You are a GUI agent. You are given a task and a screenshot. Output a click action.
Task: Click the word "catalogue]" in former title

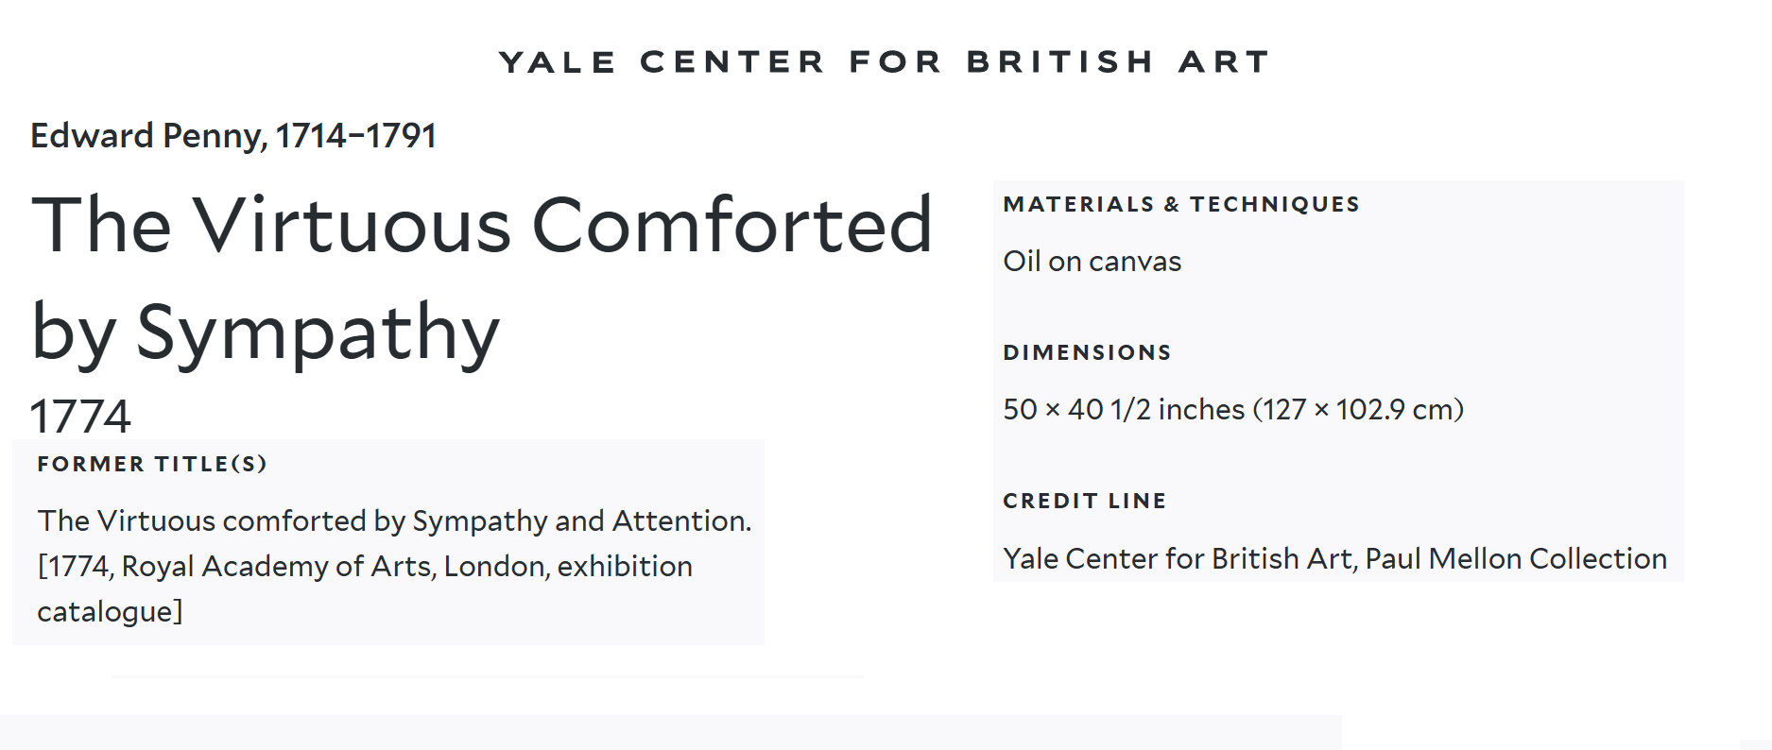pyautogui.click(x=110, y=611)
